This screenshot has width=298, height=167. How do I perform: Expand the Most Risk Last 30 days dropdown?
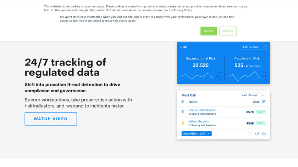(253, 95)
